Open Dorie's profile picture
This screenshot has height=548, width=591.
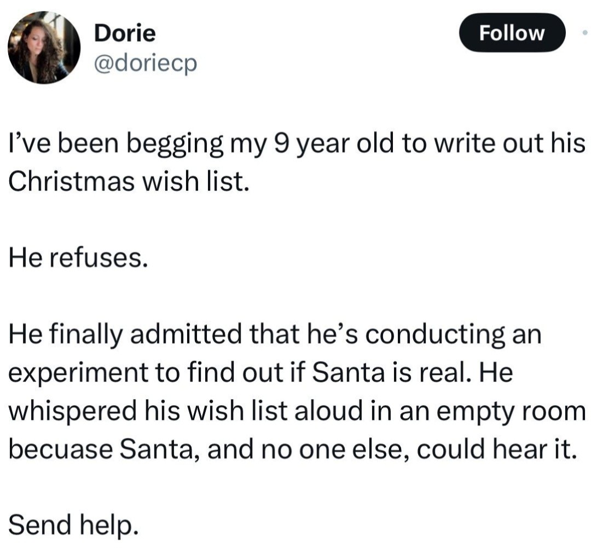tap(44, 47)
